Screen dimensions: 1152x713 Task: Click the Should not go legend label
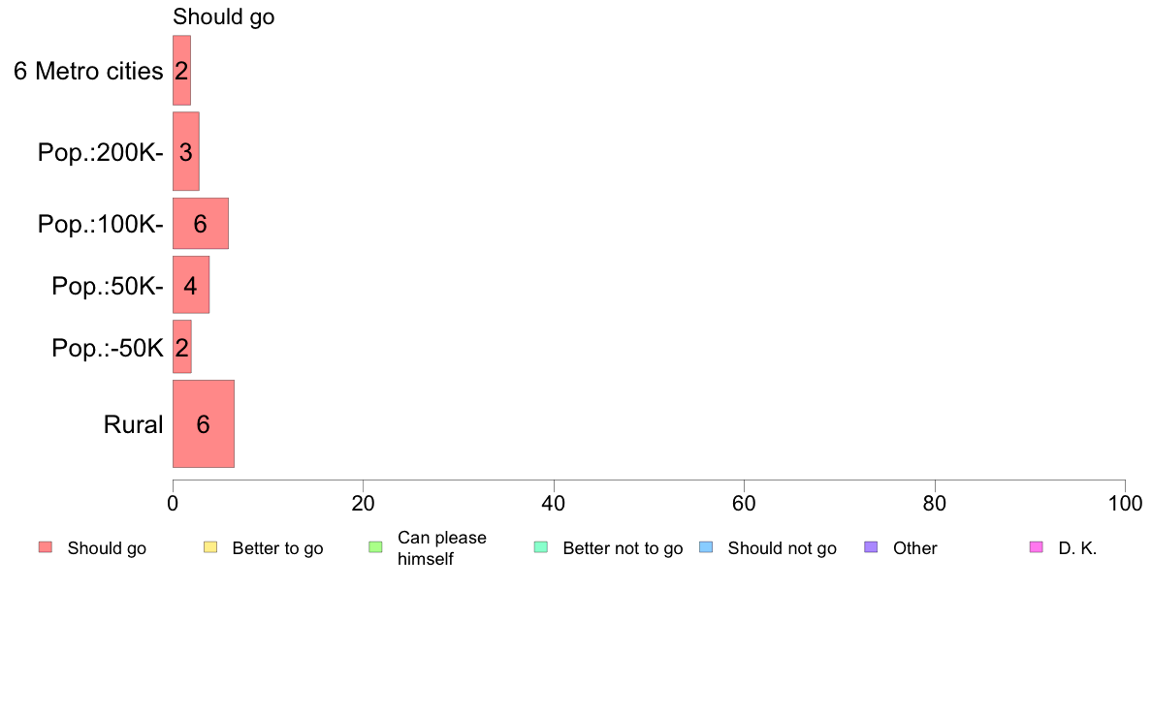click(x=782, y=548)
